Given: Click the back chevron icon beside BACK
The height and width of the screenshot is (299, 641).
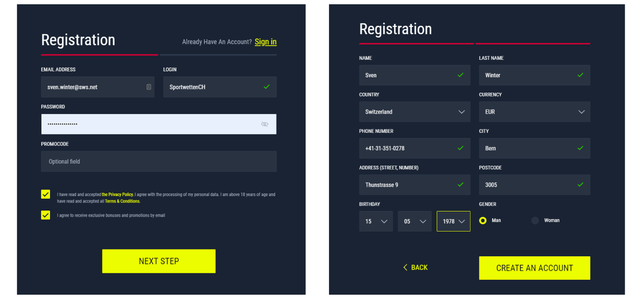Looking at the screenshot, I should point(405,267).
